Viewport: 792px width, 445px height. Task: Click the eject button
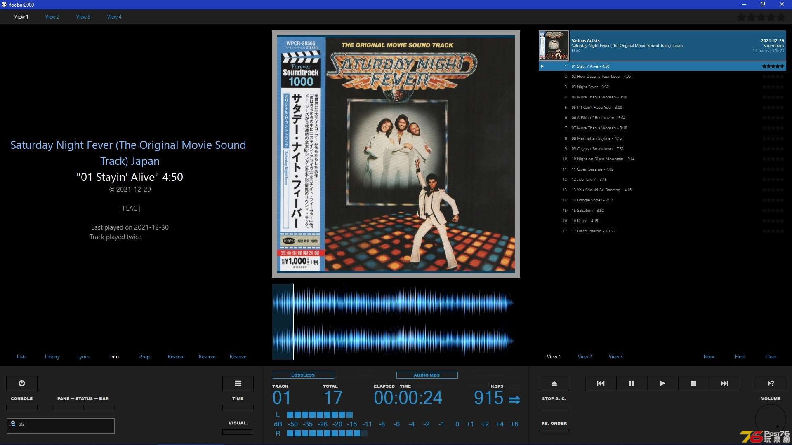pos(554,383)
